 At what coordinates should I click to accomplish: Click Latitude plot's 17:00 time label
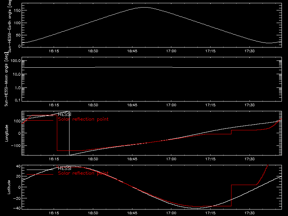pos(171,213)
